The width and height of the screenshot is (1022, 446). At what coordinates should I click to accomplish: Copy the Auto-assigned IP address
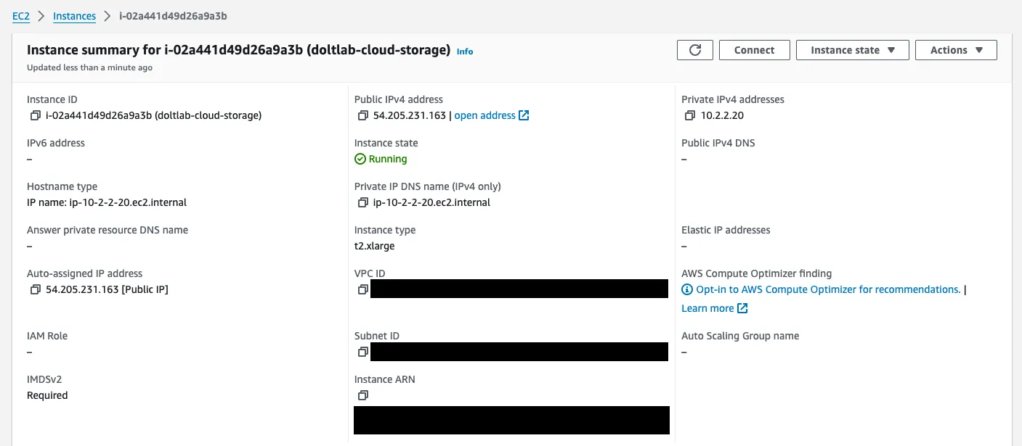[35, 289]
